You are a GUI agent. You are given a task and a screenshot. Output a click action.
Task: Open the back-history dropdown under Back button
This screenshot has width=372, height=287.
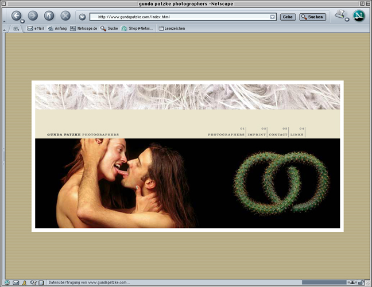coord(22,21)
